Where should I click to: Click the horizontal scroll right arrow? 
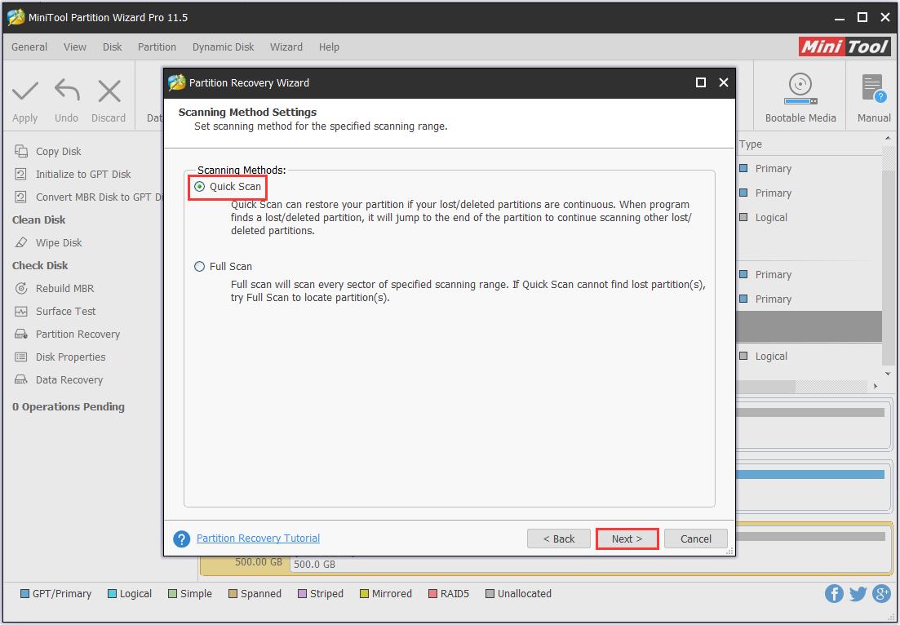coord(876,386)
